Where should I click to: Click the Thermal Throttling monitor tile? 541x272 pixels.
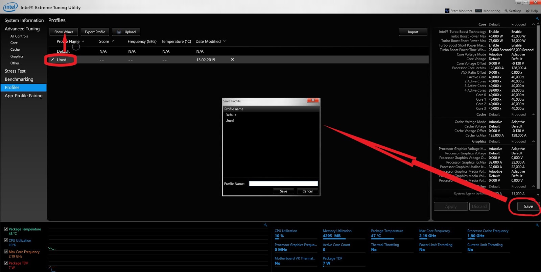(393, 247)
